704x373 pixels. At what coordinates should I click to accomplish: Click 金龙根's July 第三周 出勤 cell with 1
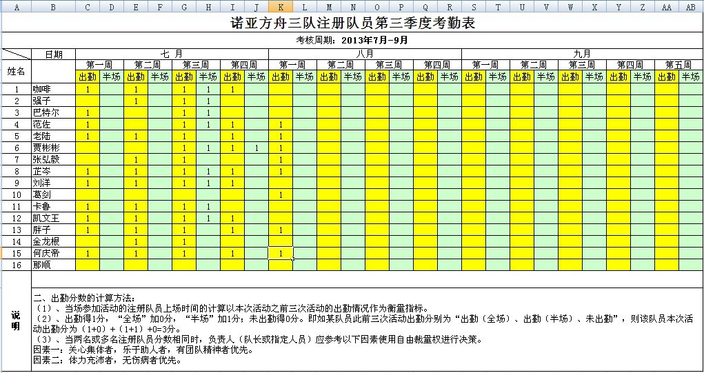pos(184,241)
